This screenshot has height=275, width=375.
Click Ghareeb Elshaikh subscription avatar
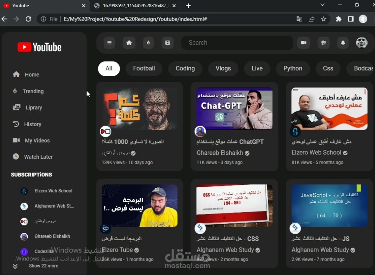(24, 237)
